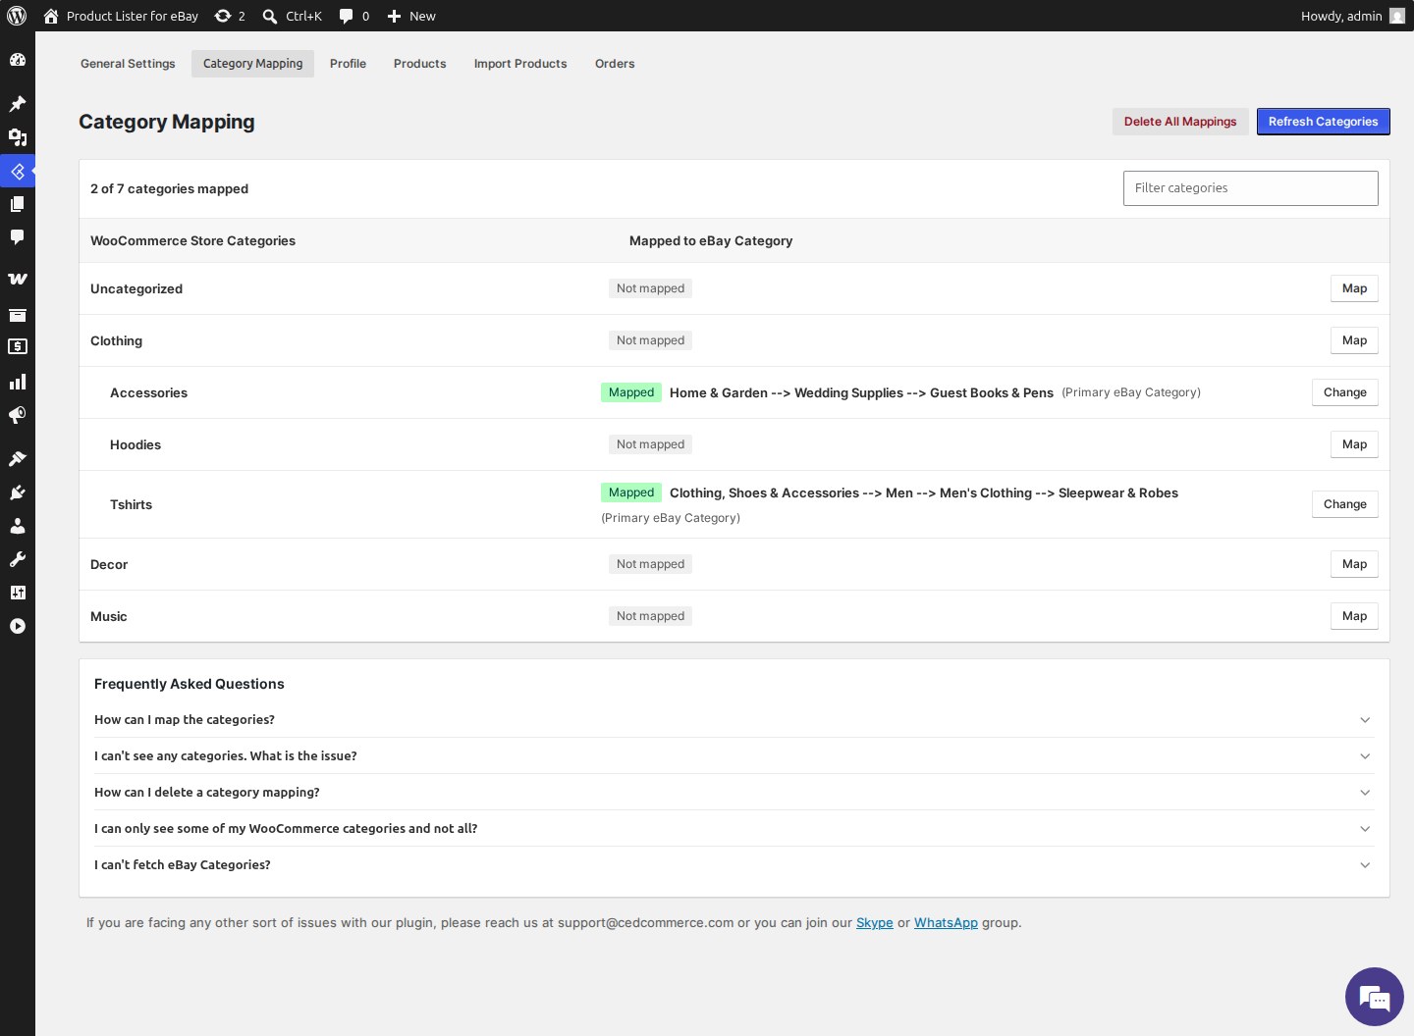Open Plugins icon in the sidebar

pyautogui.click(x=18, y=492)
